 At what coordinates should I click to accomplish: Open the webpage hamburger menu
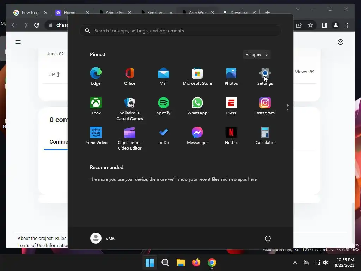(x=18, y=42)
